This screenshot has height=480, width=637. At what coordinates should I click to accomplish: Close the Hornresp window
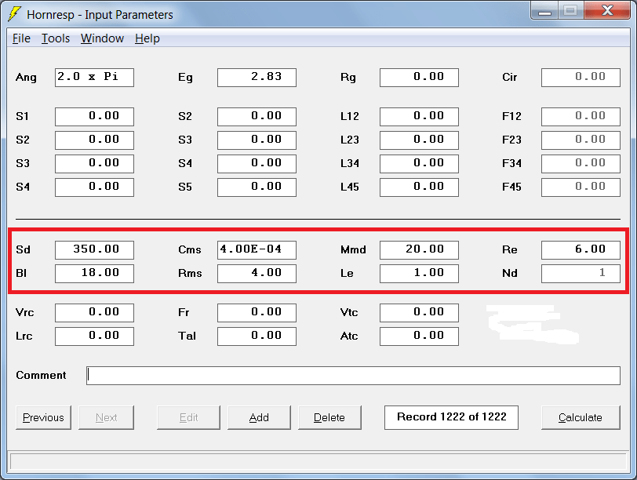[x=607, y=10]
